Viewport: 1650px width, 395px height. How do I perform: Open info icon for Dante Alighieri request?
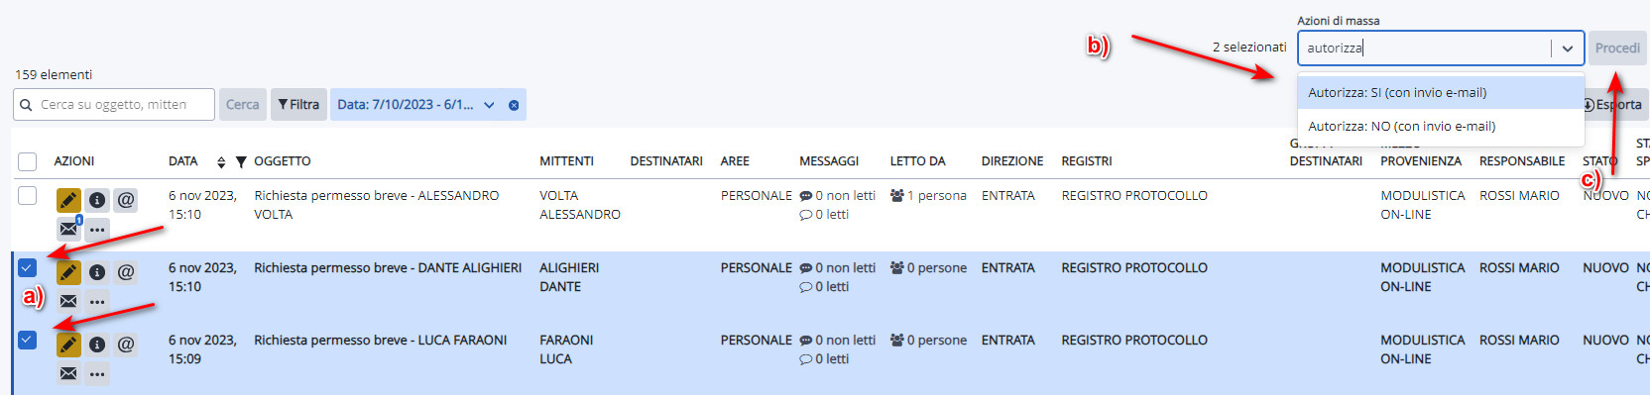[x=97, y=272]
